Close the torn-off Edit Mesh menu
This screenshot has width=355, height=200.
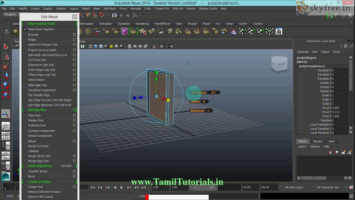click(74, 17)
